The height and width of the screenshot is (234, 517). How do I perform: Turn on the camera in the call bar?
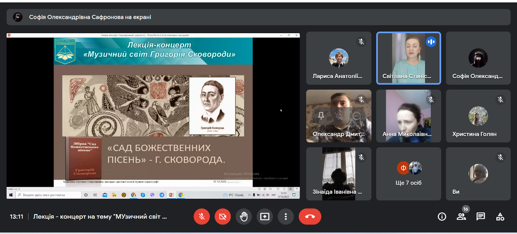223,217
